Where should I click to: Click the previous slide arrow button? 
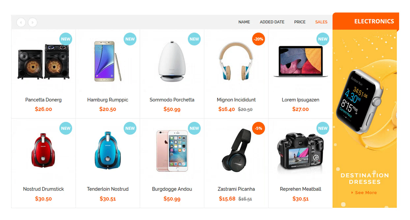click(x=21, y=22)
